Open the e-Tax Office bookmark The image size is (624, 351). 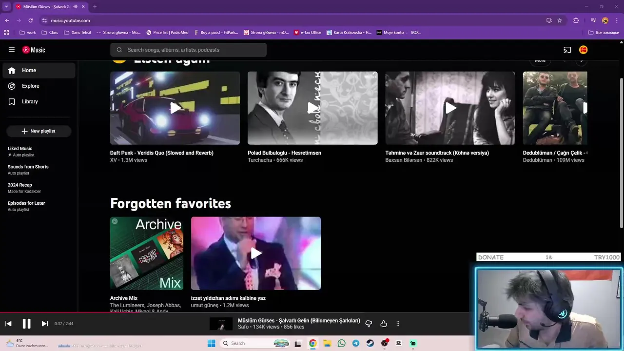pos(308,33)
